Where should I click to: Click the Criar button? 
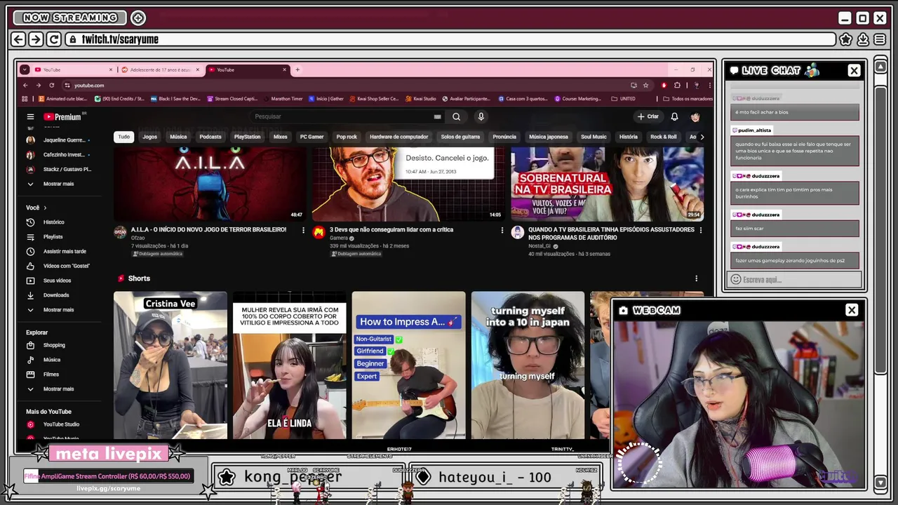tap(648, 116)
